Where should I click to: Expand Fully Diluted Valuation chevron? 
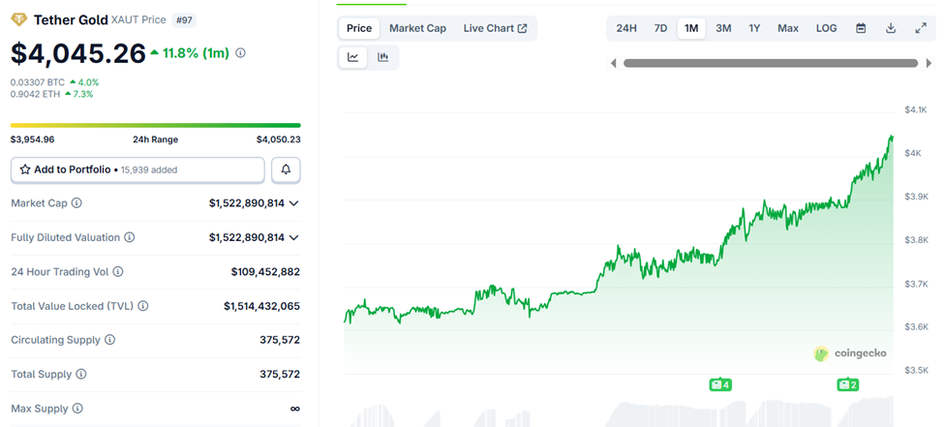click(294, 237)
